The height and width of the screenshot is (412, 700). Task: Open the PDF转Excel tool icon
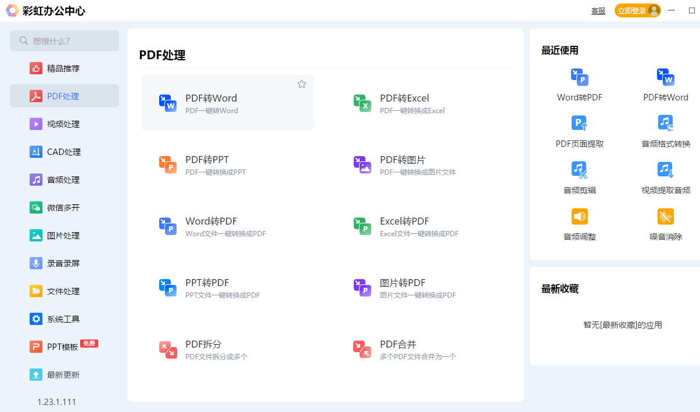[362, 103]
